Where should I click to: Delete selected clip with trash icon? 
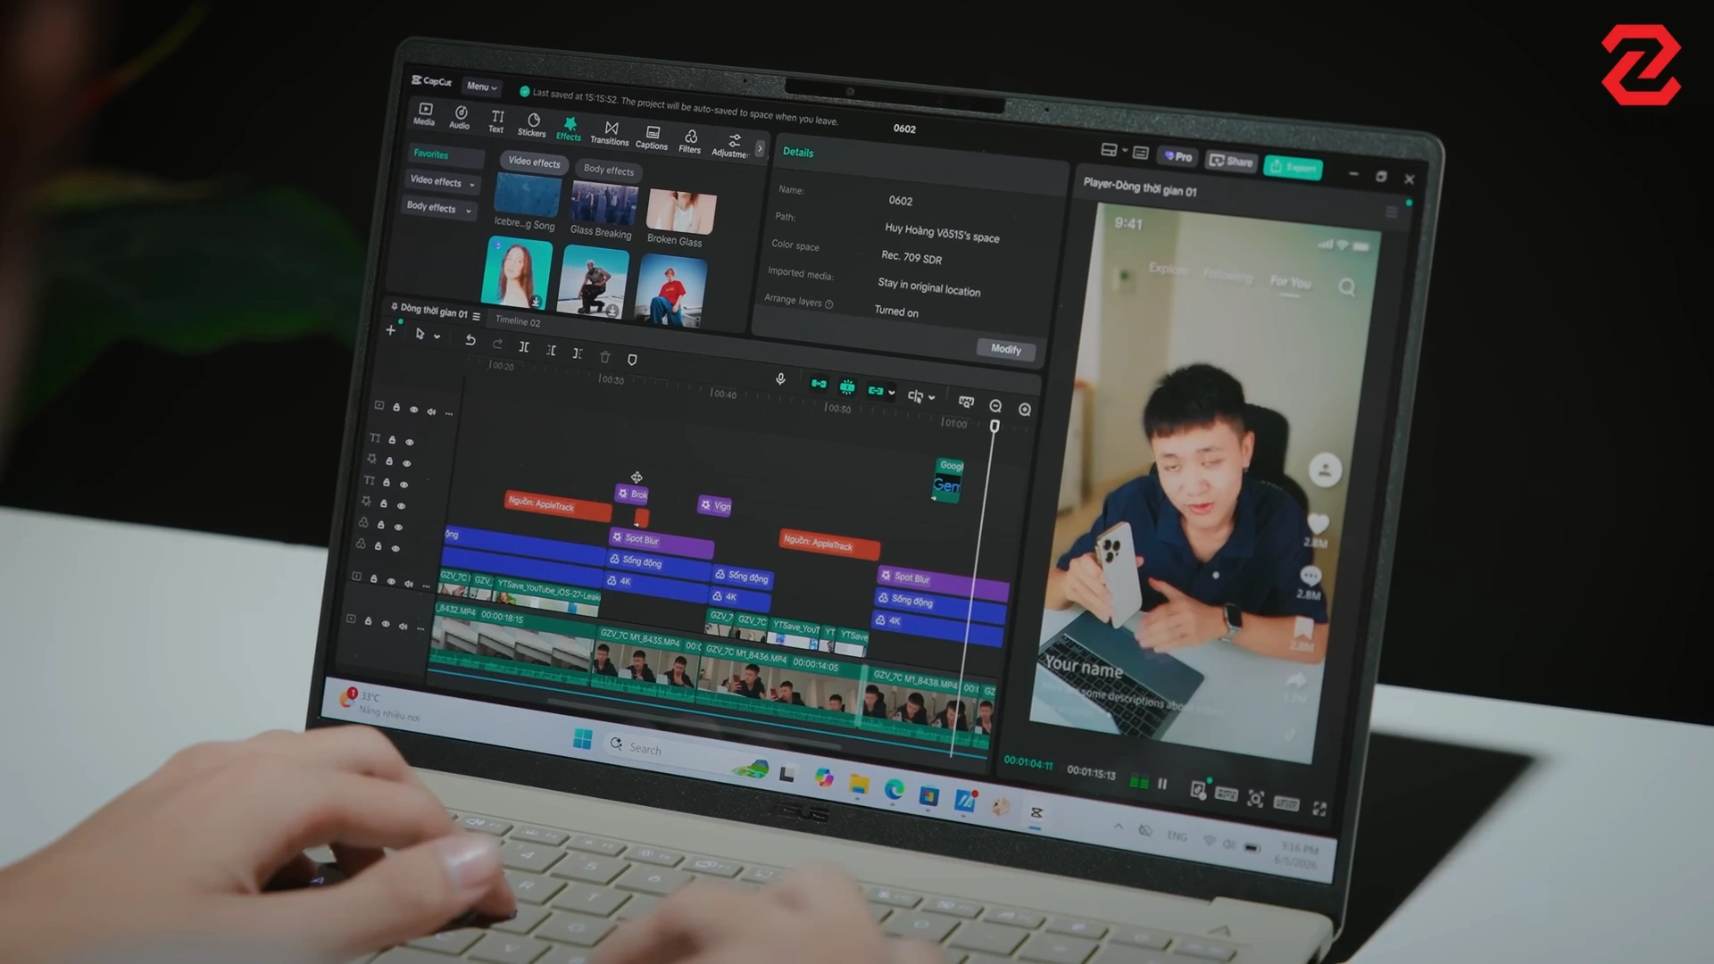pos(605,357)
